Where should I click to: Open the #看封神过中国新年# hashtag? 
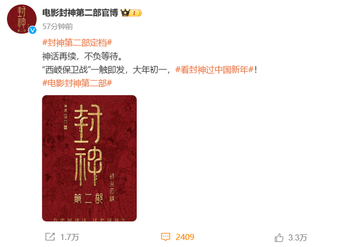(214, 69)
